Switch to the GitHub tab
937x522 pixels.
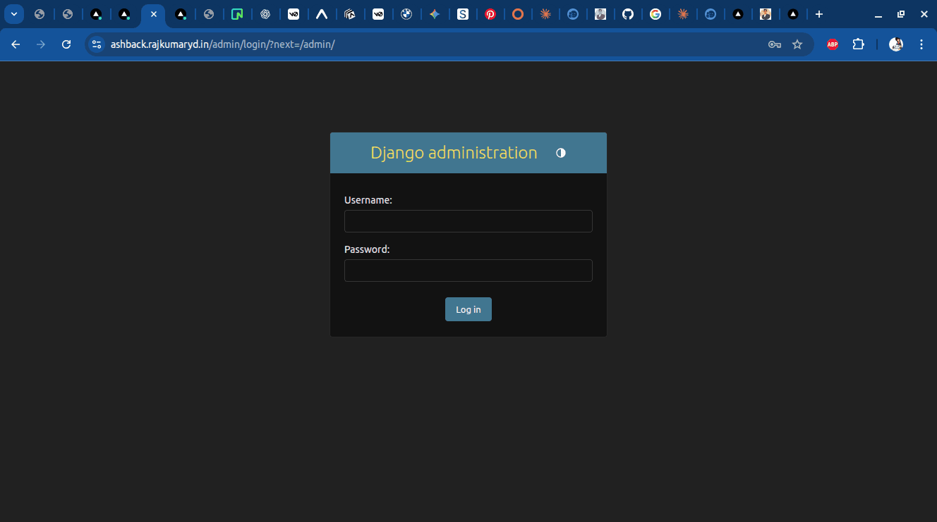point(628,14)
